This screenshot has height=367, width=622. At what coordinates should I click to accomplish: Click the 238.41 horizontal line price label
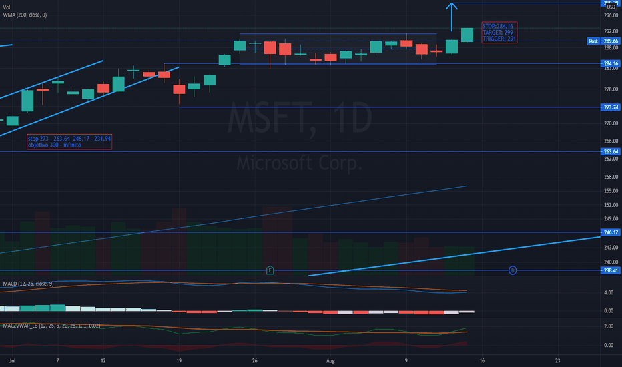[x=611, y=270]
